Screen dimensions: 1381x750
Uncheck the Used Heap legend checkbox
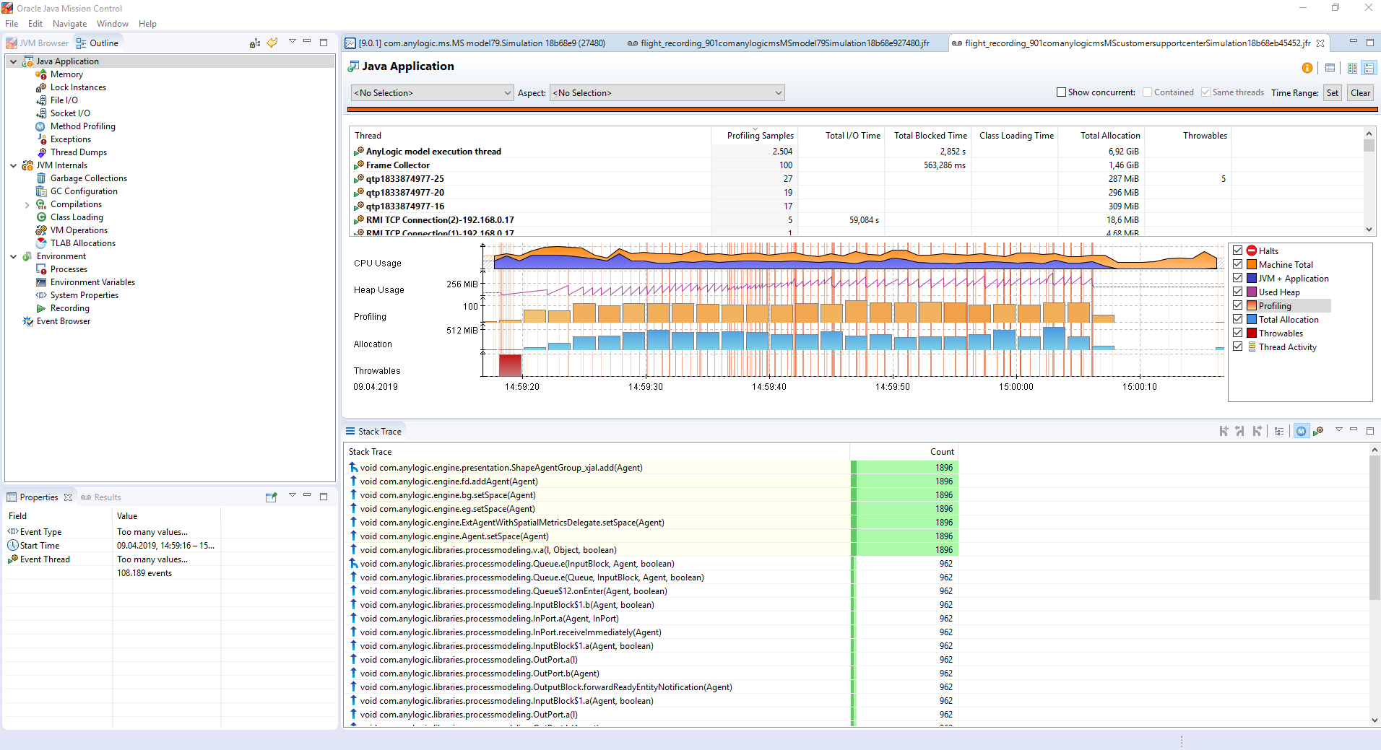1237,292
